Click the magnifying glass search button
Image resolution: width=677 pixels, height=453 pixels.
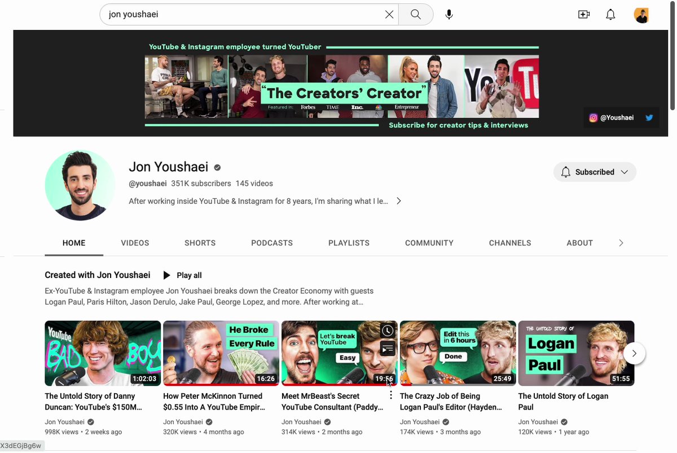pyautogui.click(x=416, y=15)
